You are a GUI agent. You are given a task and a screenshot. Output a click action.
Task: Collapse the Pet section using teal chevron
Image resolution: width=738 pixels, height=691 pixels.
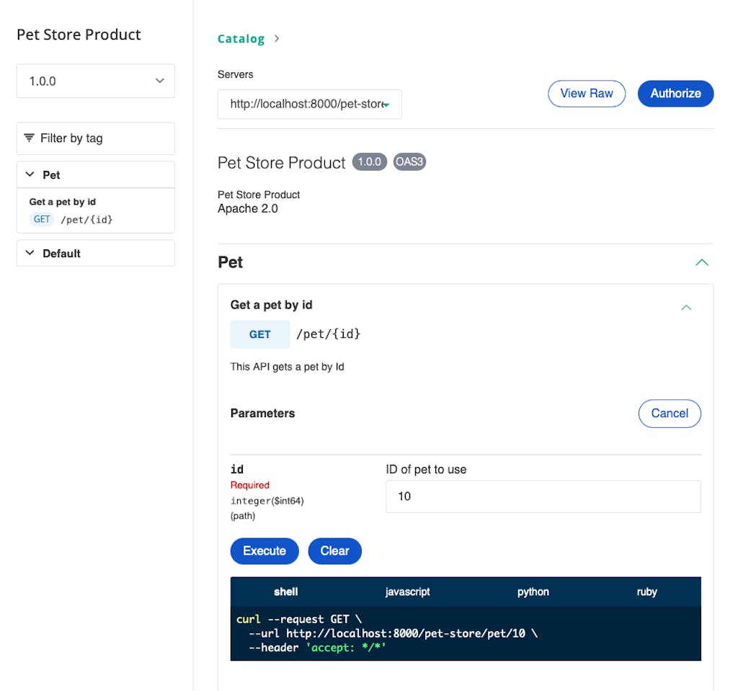pos(701,263)
